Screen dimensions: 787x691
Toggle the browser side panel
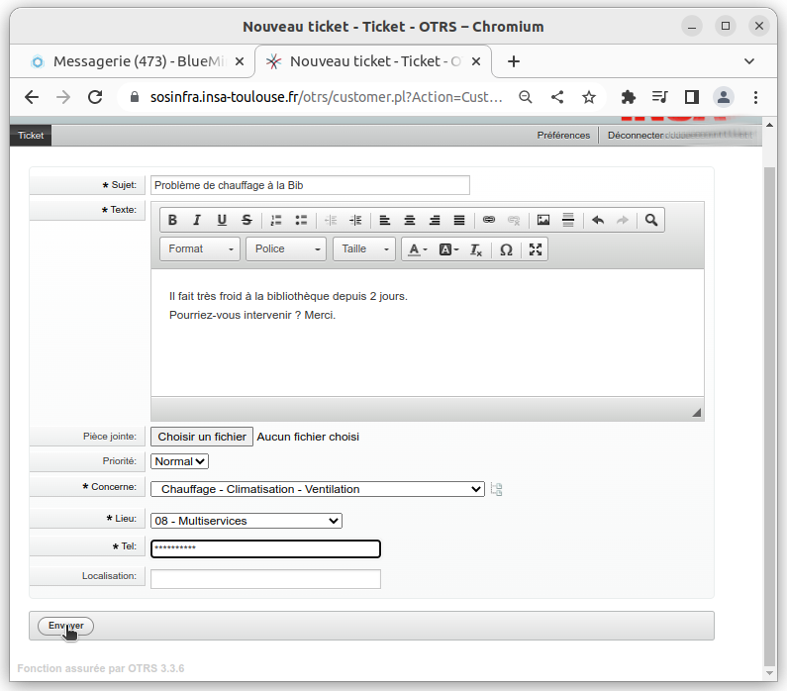click(692, 97)
